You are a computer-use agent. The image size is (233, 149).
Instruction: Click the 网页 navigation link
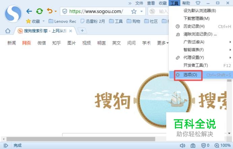pyautogui.click(x=26, y=43)
